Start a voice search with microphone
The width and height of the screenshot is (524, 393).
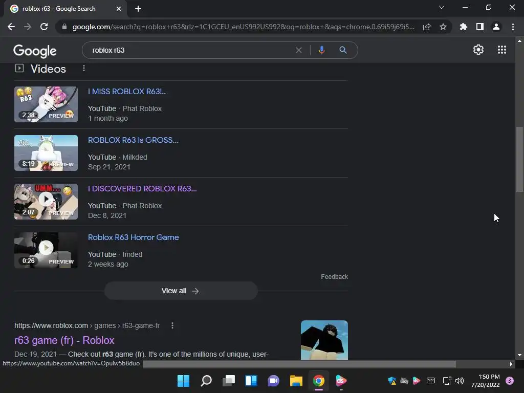point(321,50)
